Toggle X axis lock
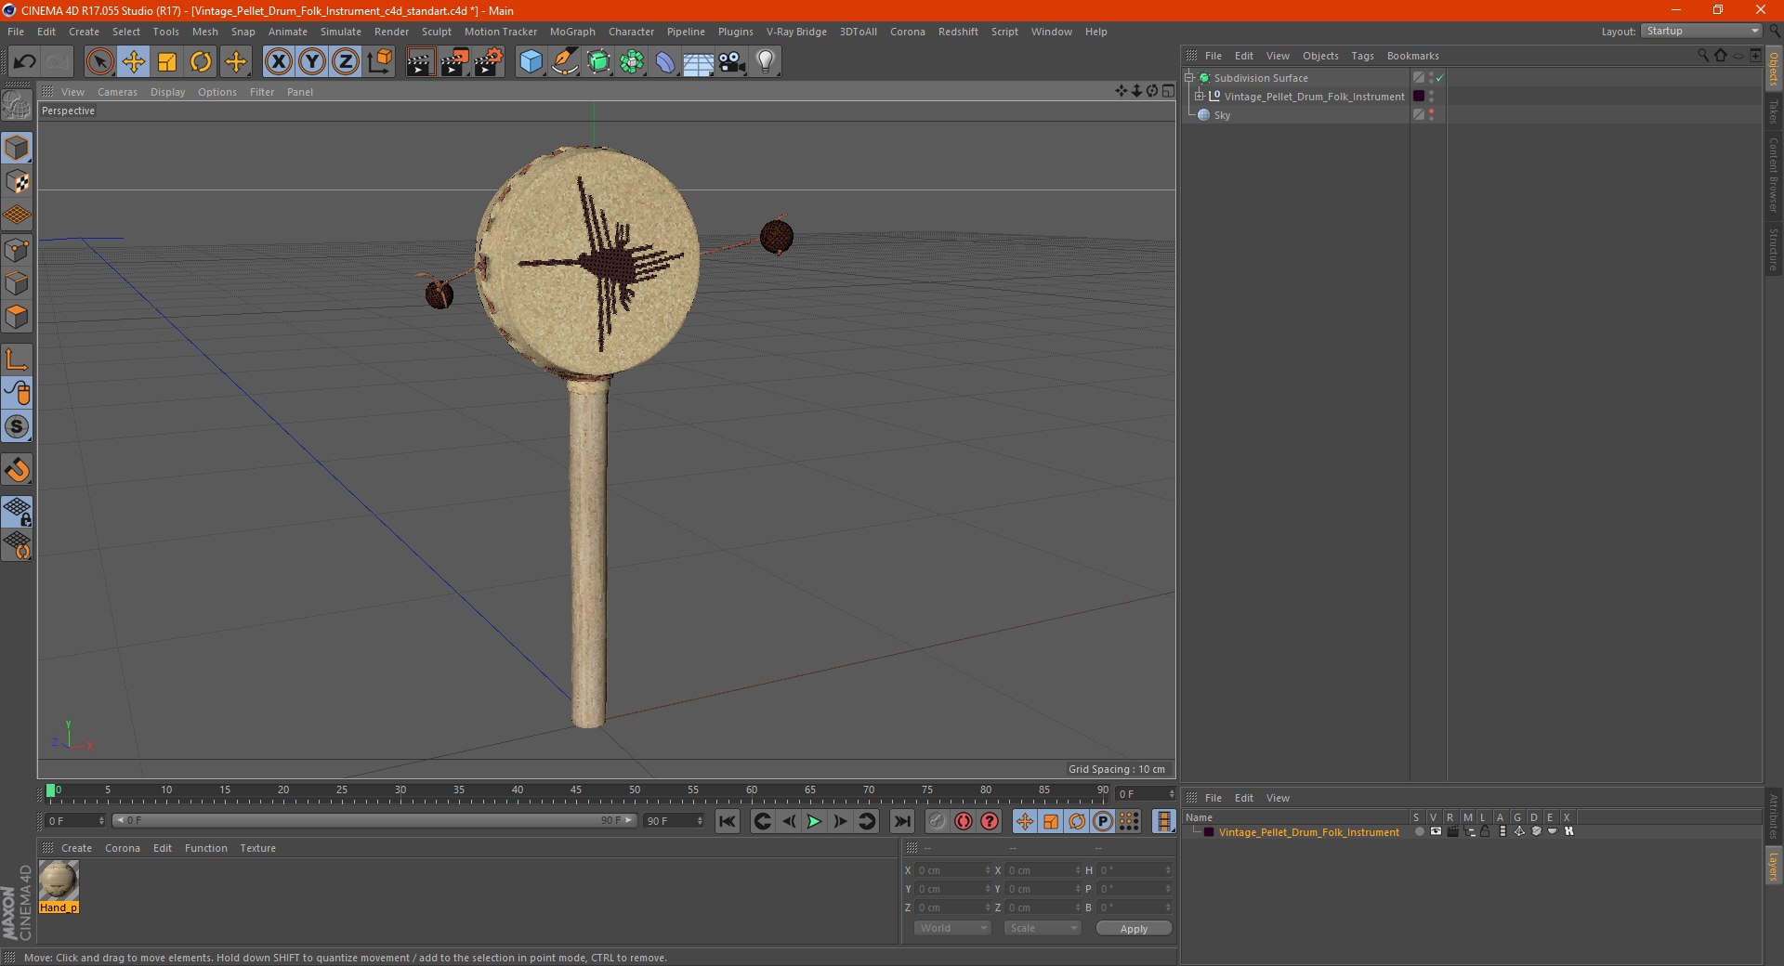Viewport: 1784px width, 966px height. pos(278,62)
